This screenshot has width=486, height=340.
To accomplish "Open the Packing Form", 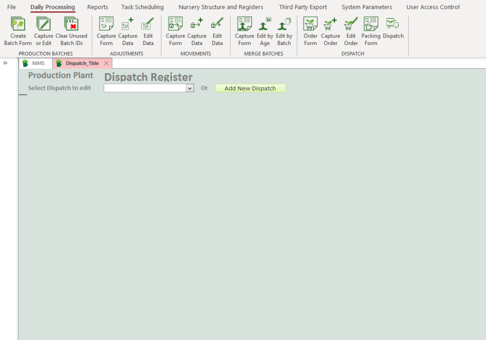I will coord(371,25).
